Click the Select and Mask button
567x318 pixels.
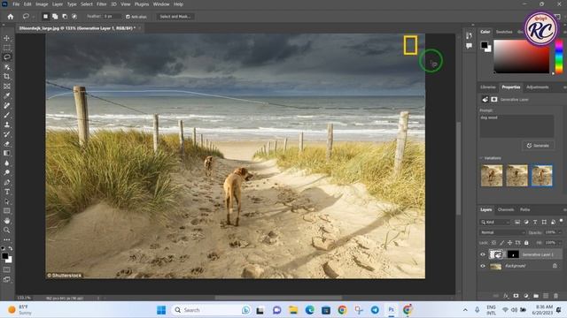pos(175,17)
